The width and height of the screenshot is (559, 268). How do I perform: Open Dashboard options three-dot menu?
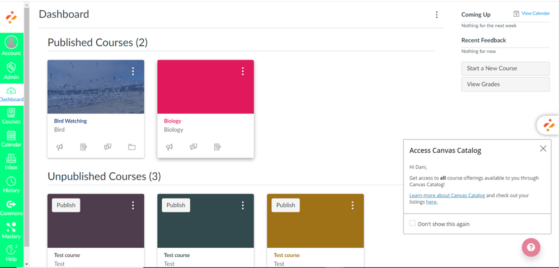[436, 15]
